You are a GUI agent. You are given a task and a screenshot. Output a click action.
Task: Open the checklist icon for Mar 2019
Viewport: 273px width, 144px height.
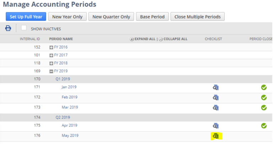215,108
